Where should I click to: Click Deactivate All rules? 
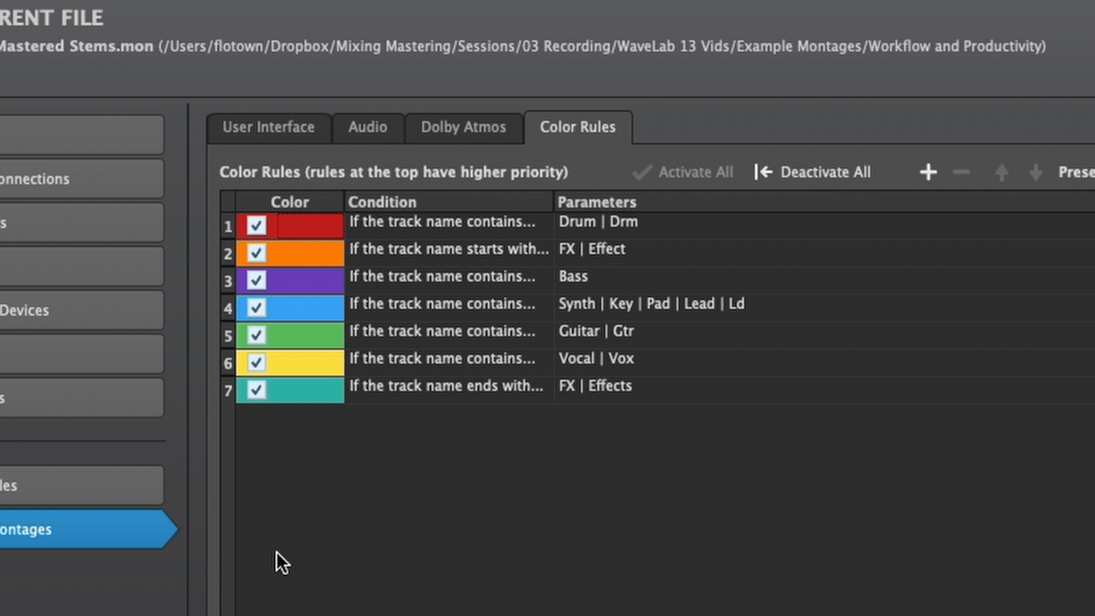click(812, 172)
